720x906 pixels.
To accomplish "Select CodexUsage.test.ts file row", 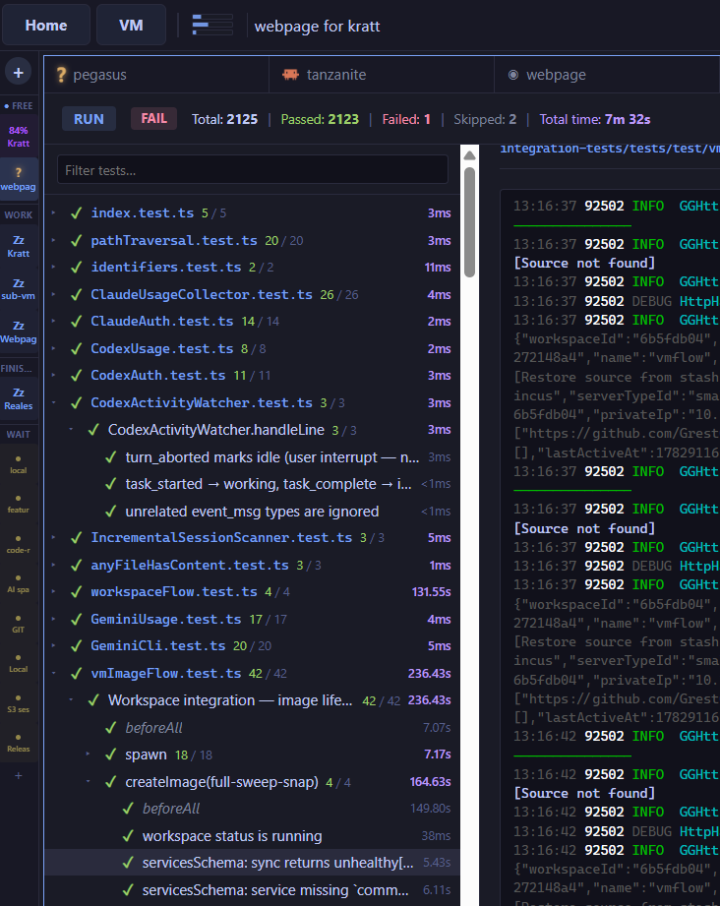I will pyautogui.click(x=253, y=348).
